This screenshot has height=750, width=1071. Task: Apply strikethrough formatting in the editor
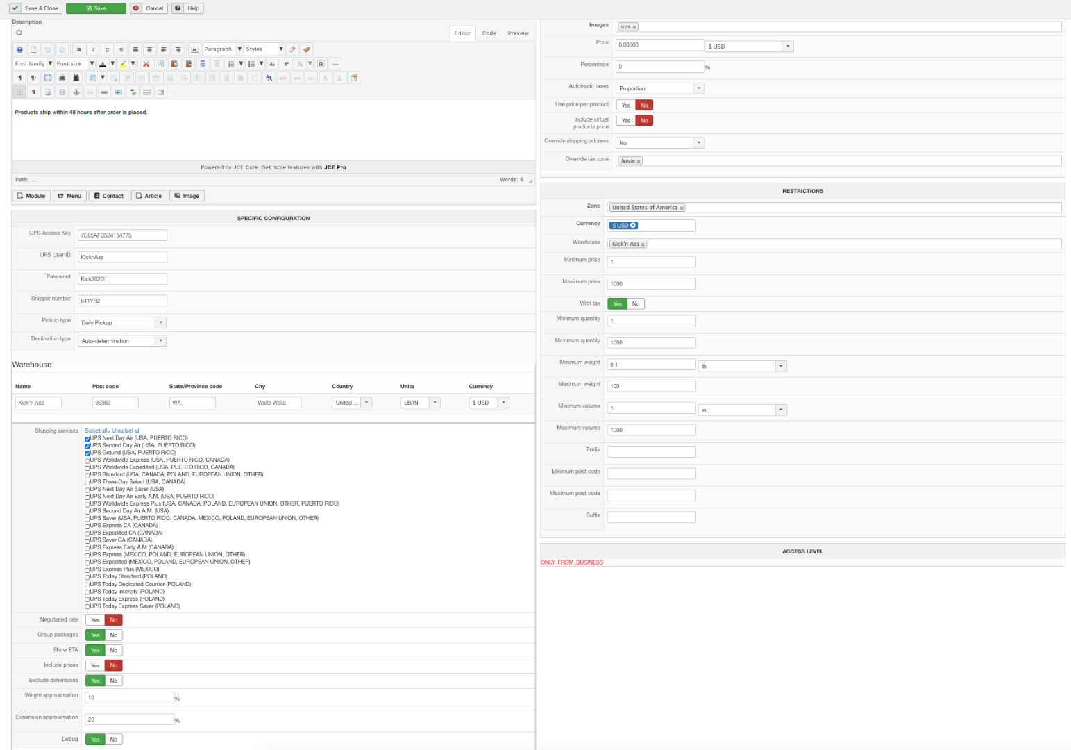point(121,49)
